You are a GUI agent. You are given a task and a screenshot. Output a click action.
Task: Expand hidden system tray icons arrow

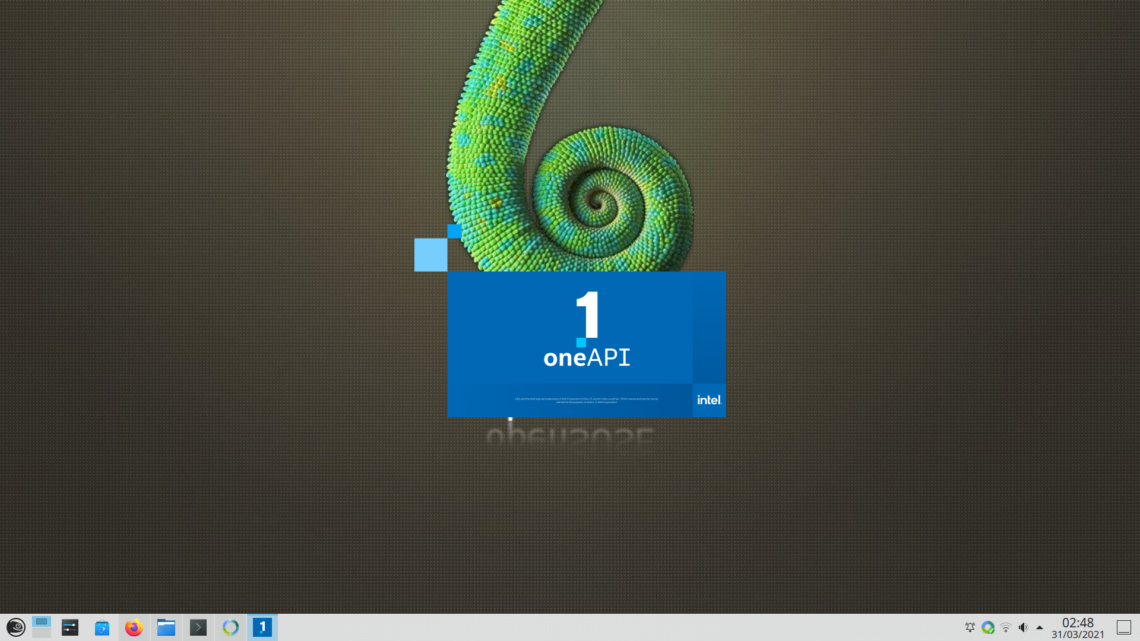[x=1040, y=627]
